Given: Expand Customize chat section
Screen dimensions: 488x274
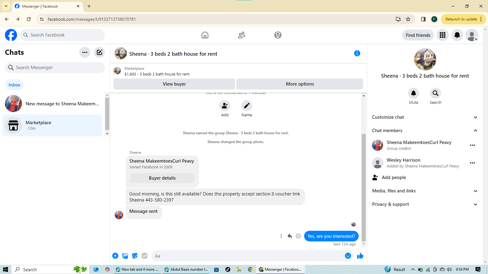Looking at the screenshot, I should [x=425, y=117].
